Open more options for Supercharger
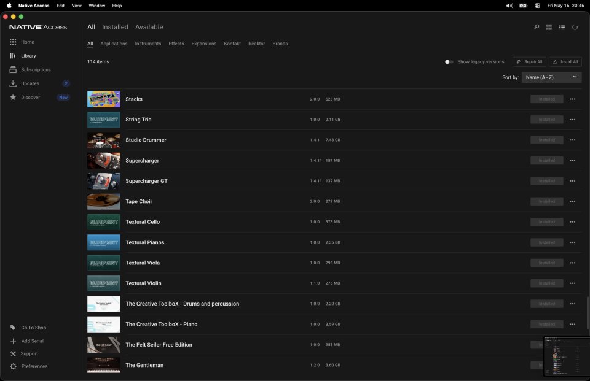The image size is (590, 381). coord(572,161)
